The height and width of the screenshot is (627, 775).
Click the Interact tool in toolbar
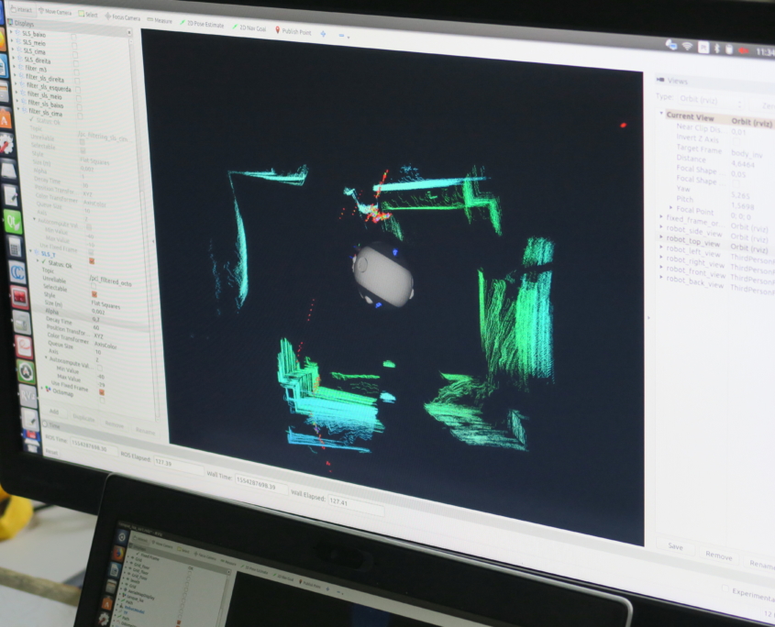pos(18,8)
